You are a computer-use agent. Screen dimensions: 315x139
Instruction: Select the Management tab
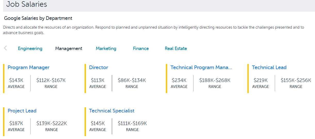coord(69,48)
